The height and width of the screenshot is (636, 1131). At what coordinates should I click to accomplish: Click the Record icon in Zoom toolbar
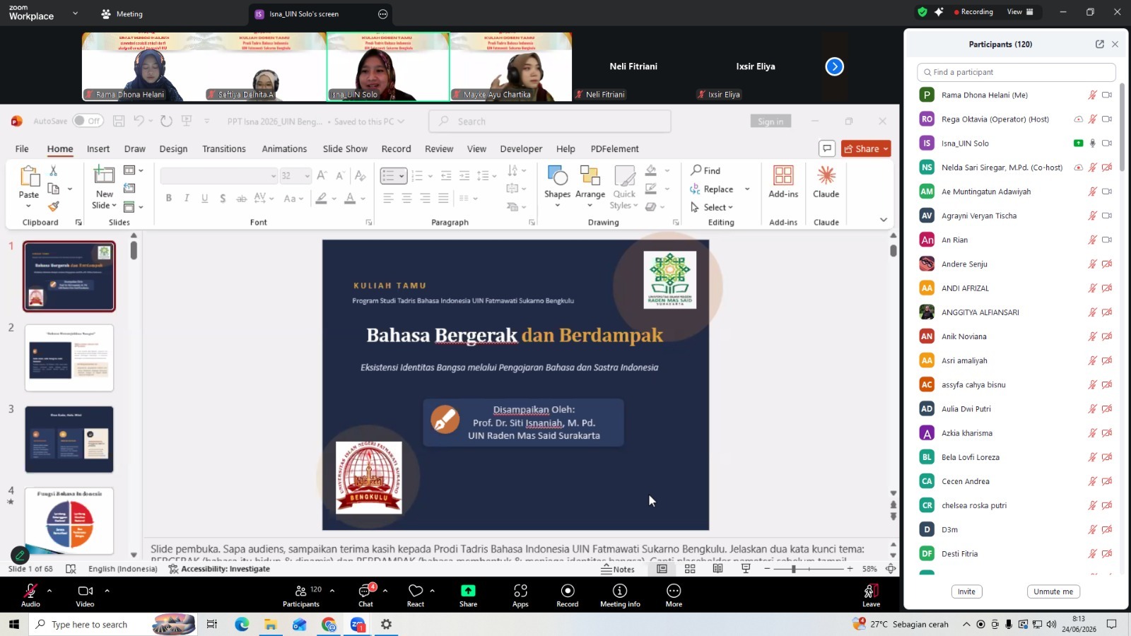click(567, 591)
